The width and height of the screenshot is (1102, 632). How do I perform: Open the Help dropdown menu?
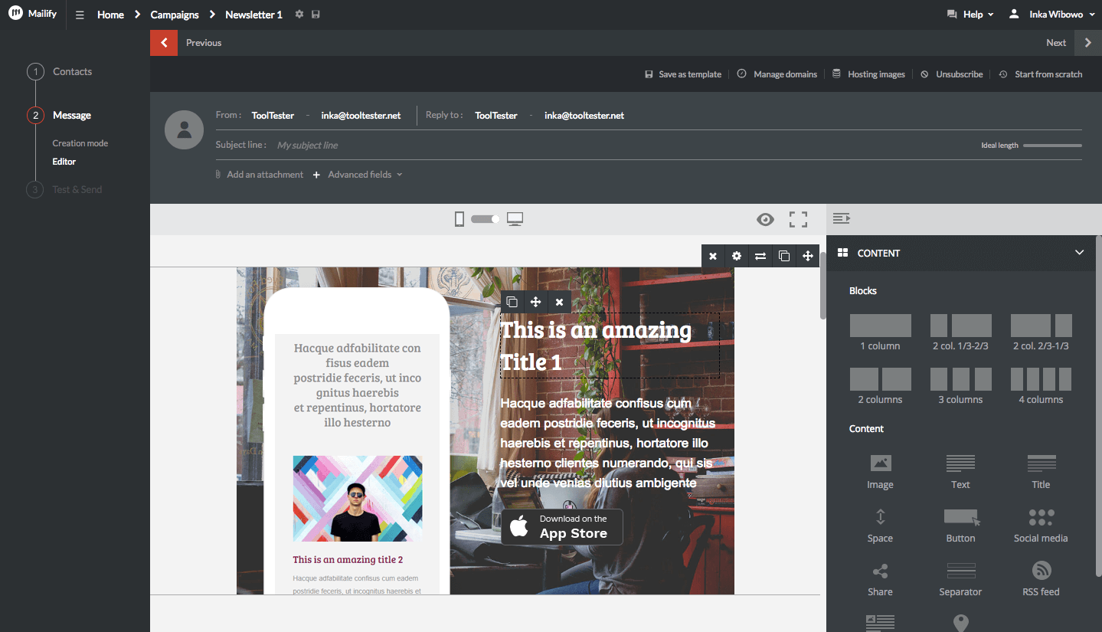click(x=970, y=15)
